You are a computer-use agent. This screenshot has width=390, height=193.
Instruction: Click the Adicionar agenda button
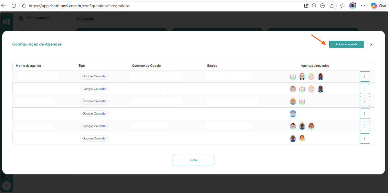(347, 44)
